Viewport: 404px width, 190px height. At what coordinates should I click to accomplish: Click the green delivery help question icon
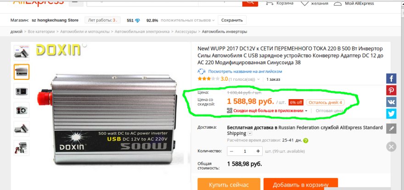coord(306,140)
